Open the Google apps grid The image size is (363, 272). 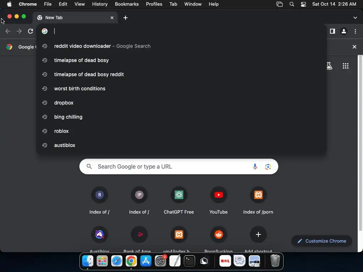click(x=345, y=66)
